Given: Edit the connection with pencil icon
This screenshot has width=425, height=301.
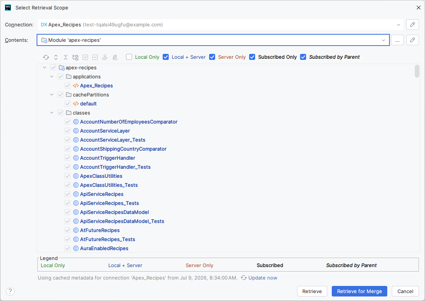Looking at the screenshot, I should (413, 24).
